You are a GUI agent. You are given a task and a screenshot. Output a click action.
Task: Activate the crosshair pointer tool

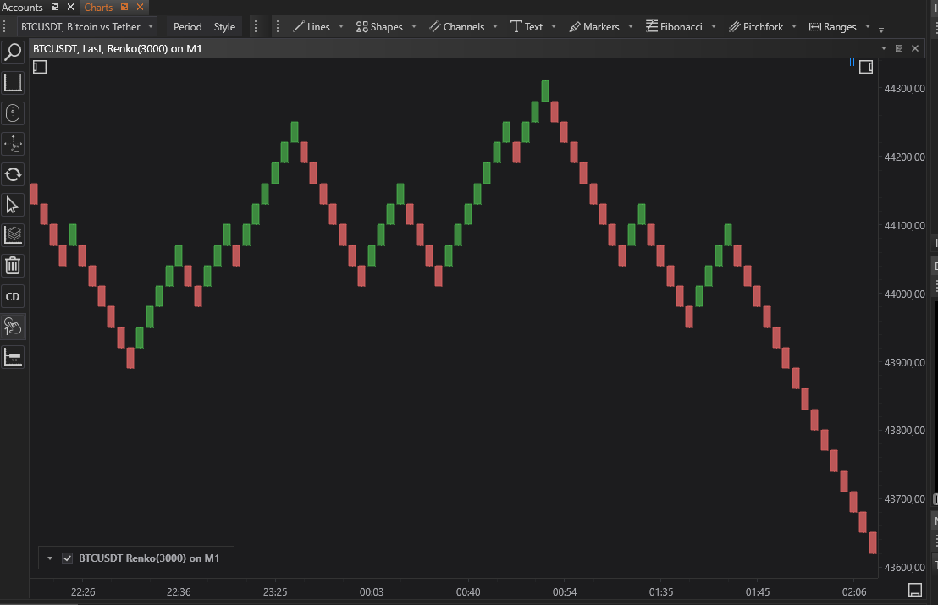click(13, 113)
